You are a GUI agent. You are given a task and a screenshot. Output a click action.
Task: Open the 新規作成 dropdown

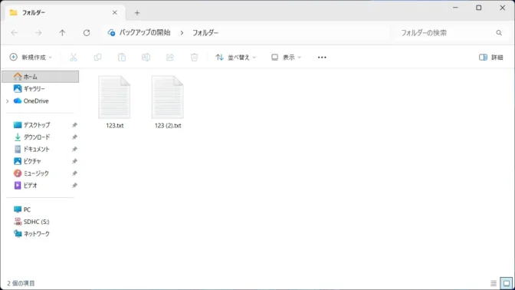(31, 58)
